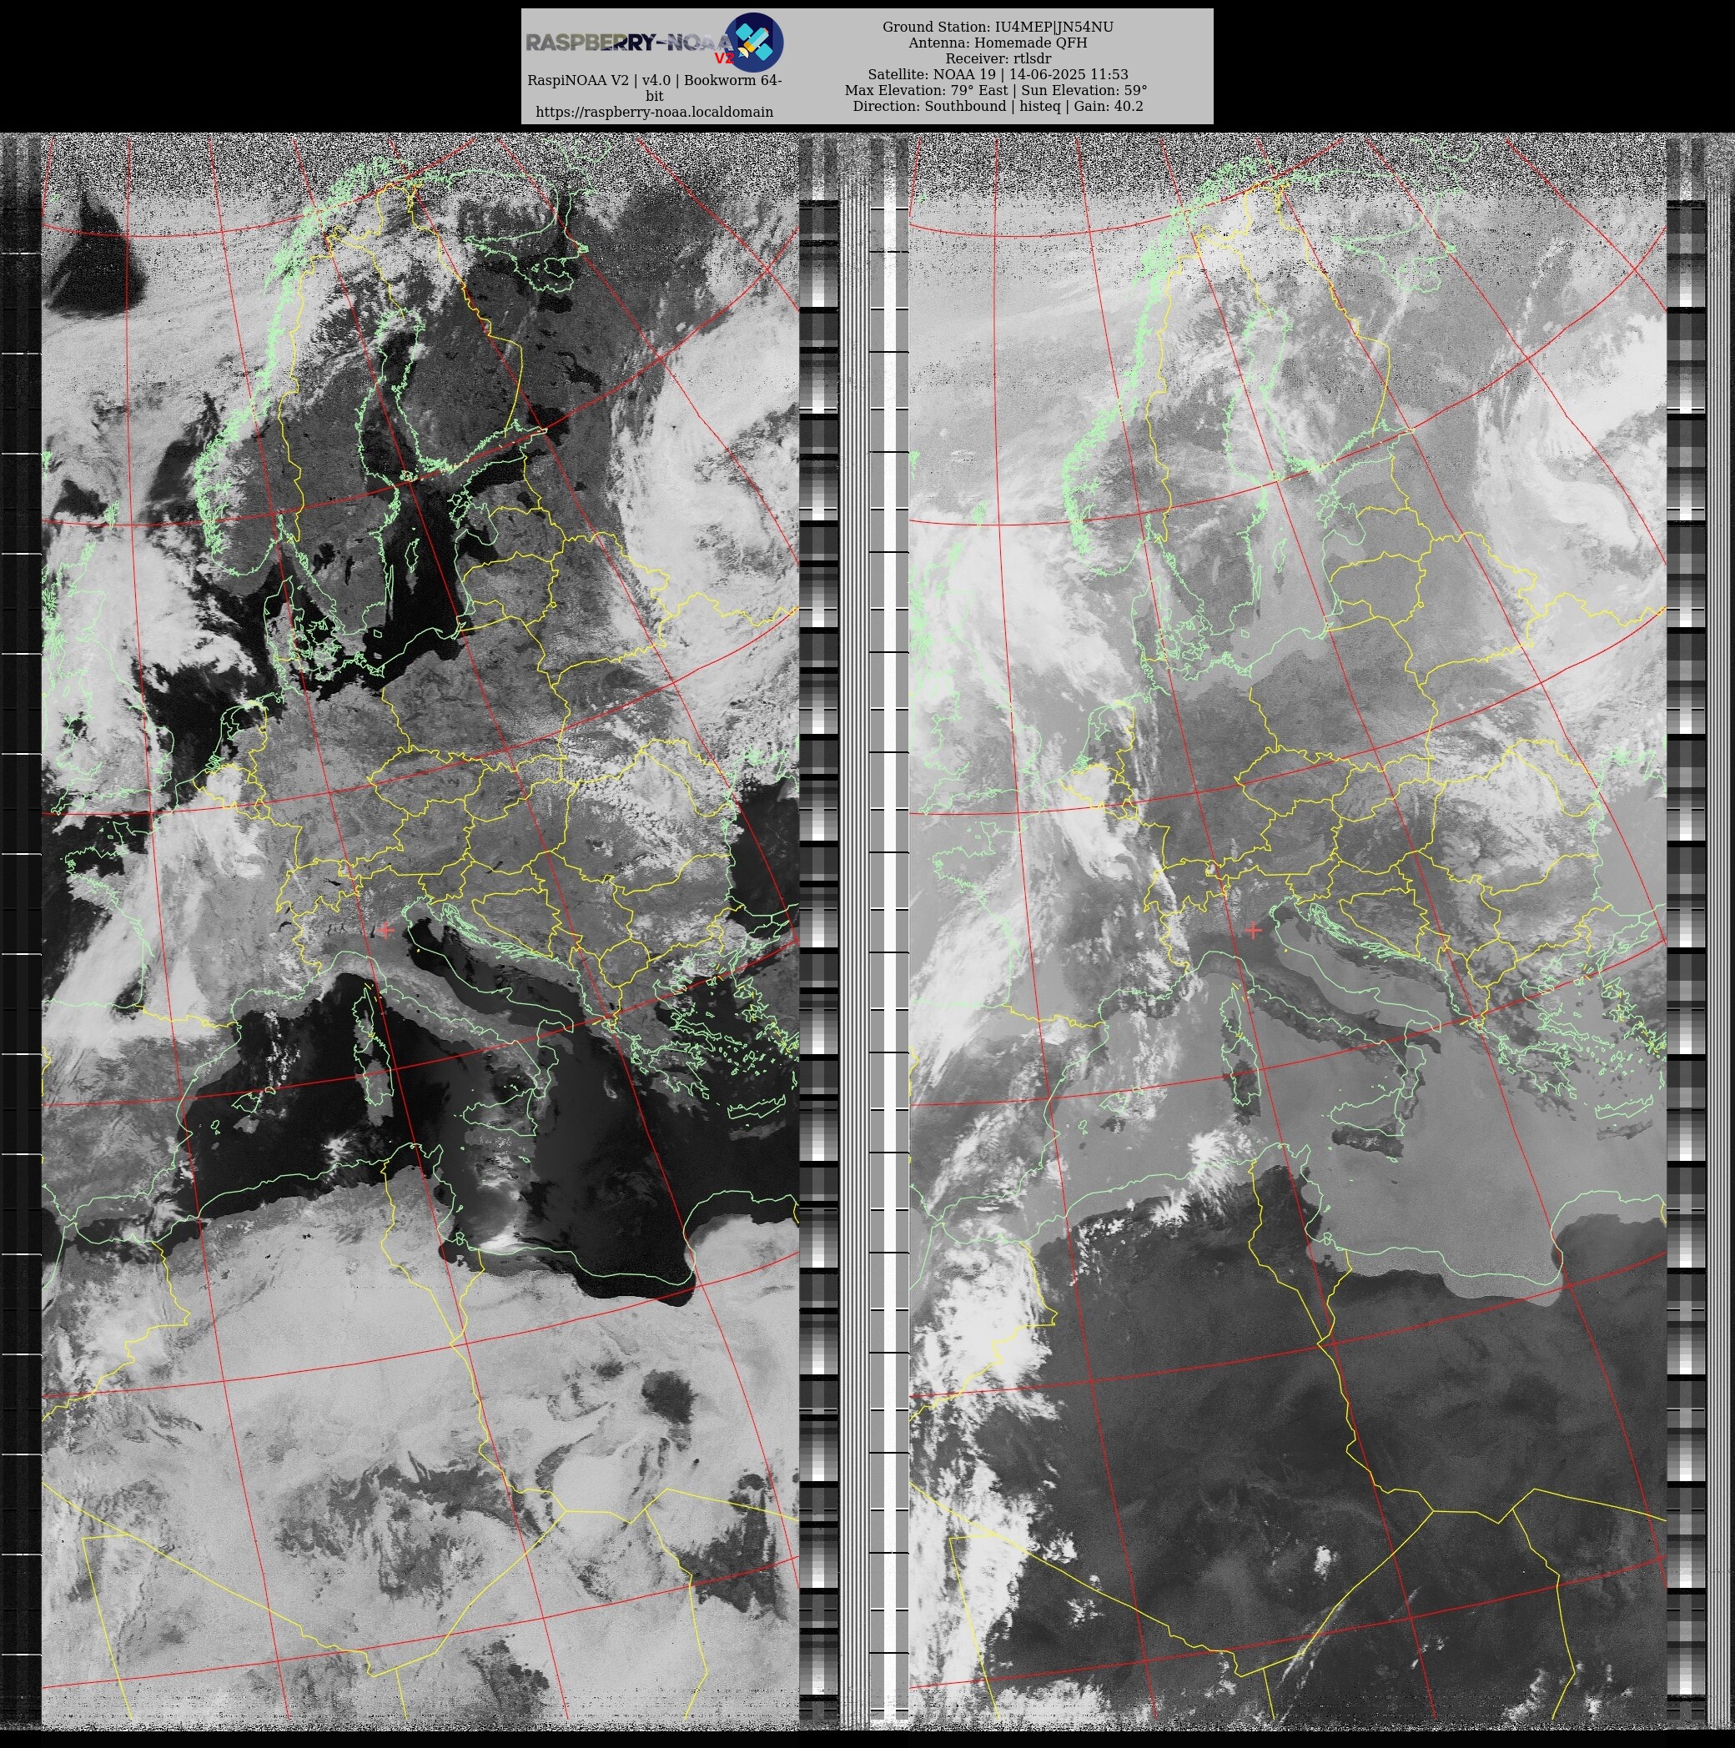Click the "Satellite: NOAA 19 | 14-06-2025 11:53" line

click(998, 74)
